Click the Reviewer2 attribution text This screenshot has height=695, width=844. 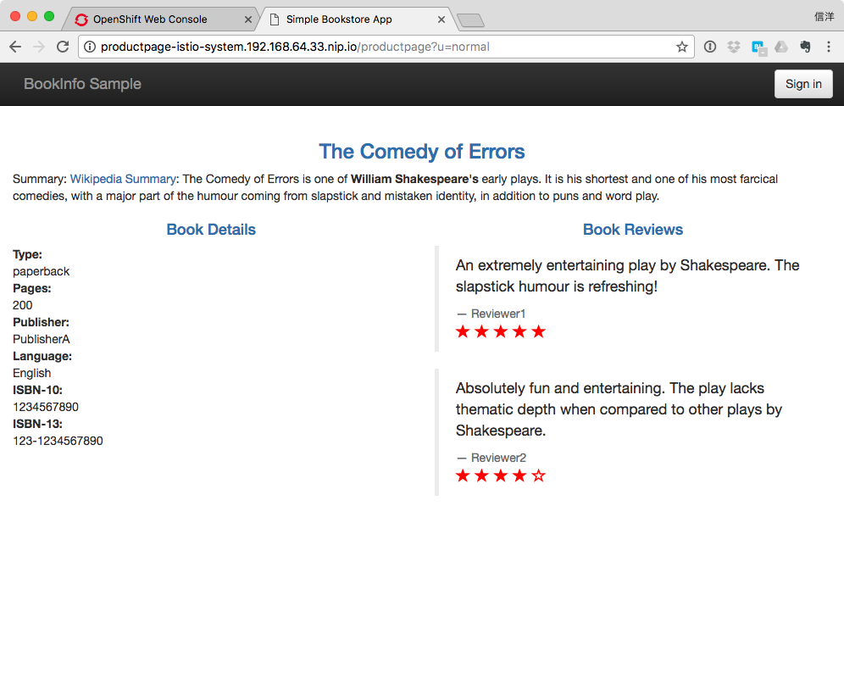[498, 459]
